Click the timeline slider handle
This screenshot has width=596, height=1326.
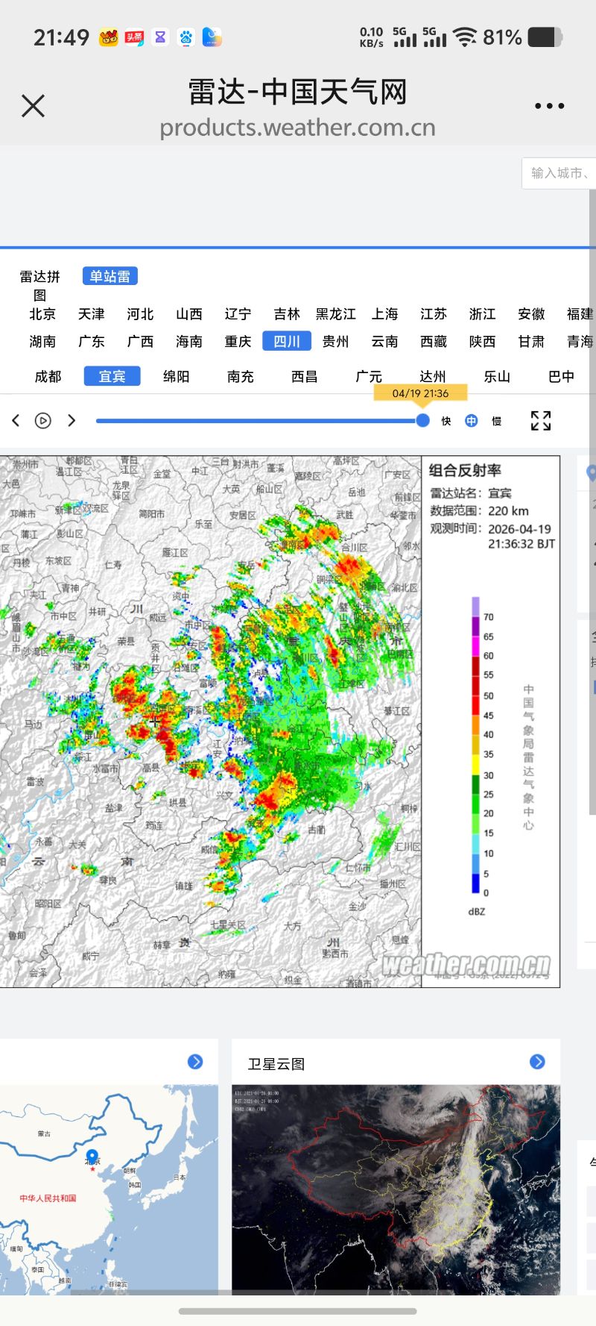click(422, 421)
